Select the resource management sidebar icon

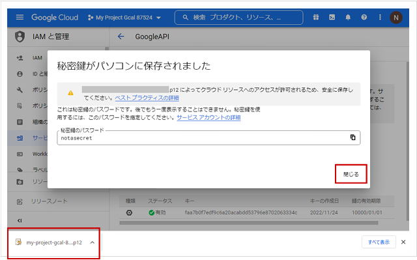coord(20,182)
